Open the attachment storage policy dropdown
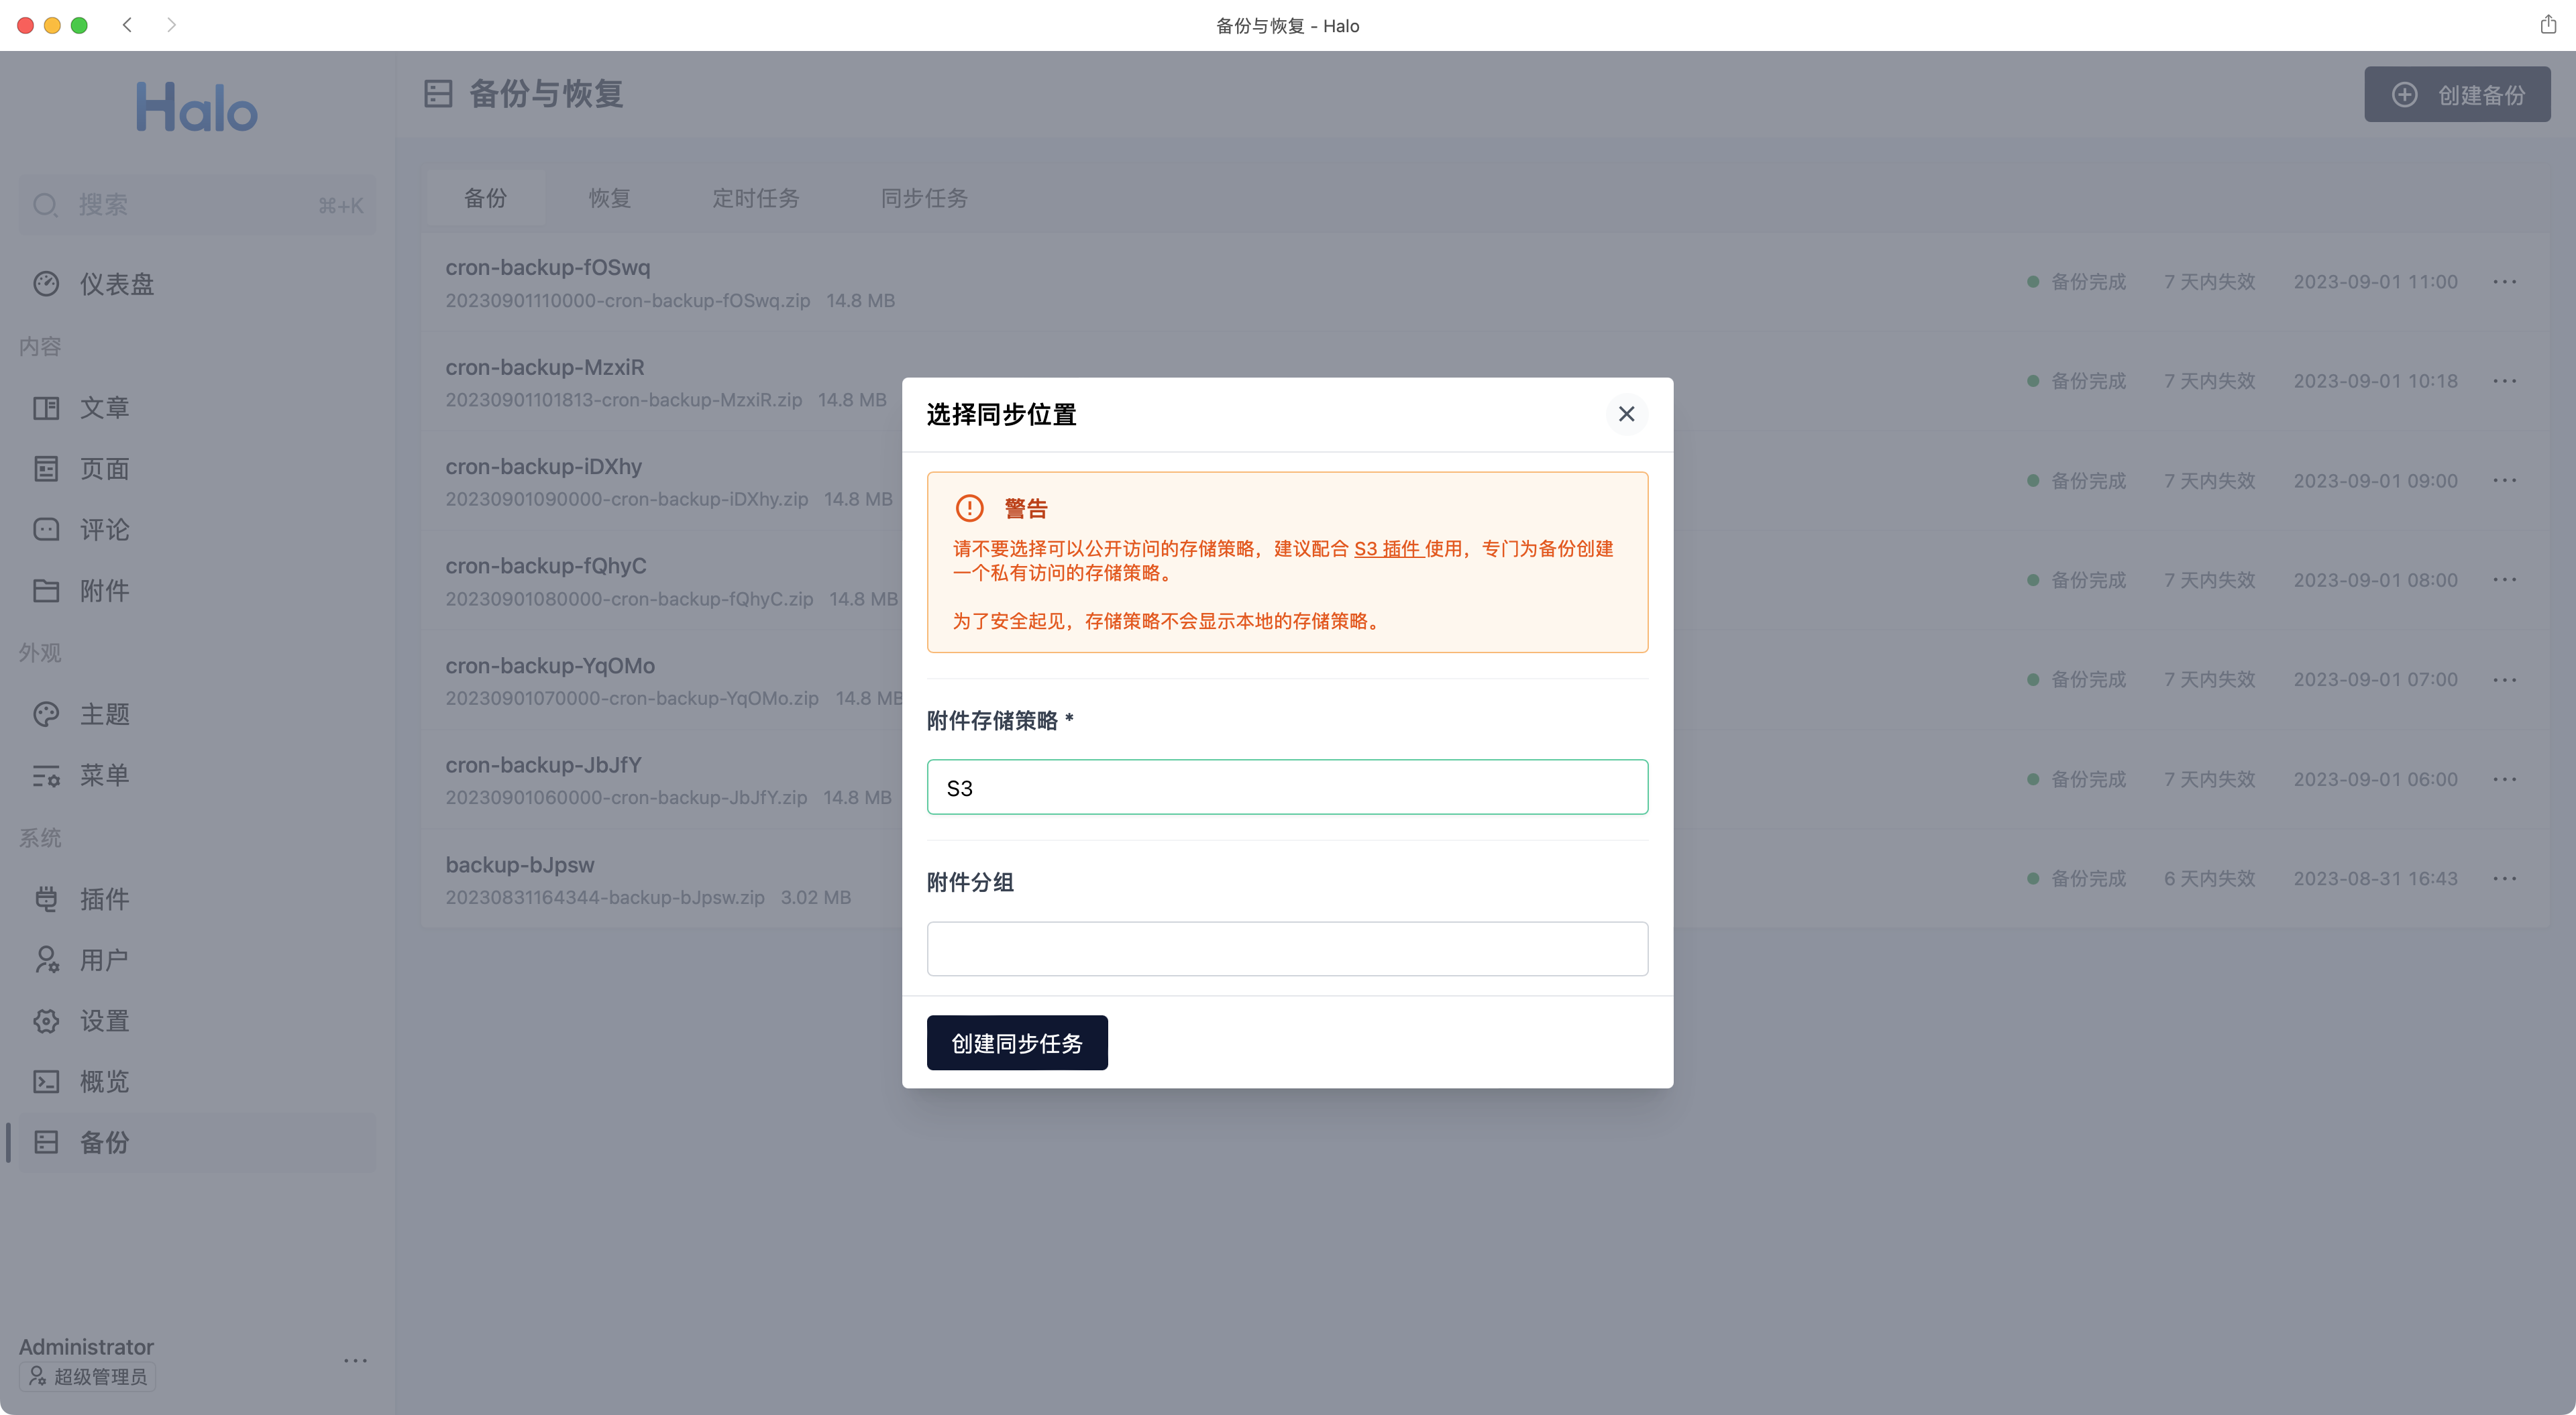The height and width of the screenshot is (1415, 2576). point(1287,787)
